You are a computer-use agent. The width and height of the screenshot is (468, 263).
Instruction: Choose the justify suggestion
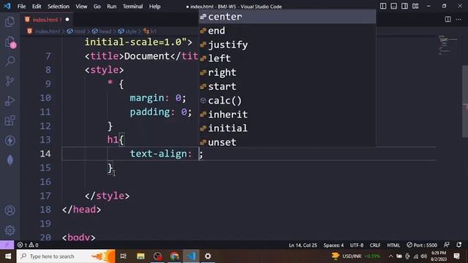pos(287,45)
